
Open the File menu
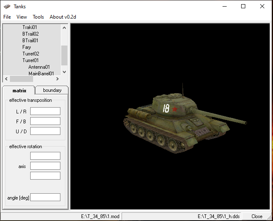[x=7, y=17]
